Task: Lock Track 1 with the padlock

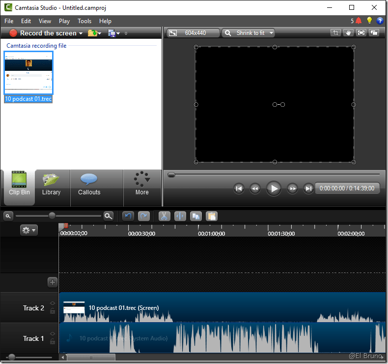Action: point(53,341)
